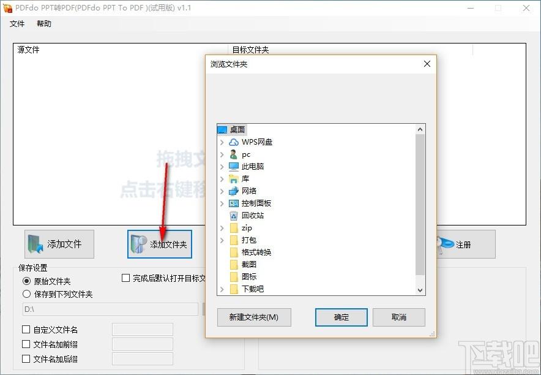Select 截图 label in folder tree
The height and width of the screenshot is (375, 541).
click(x=248, y=265)
